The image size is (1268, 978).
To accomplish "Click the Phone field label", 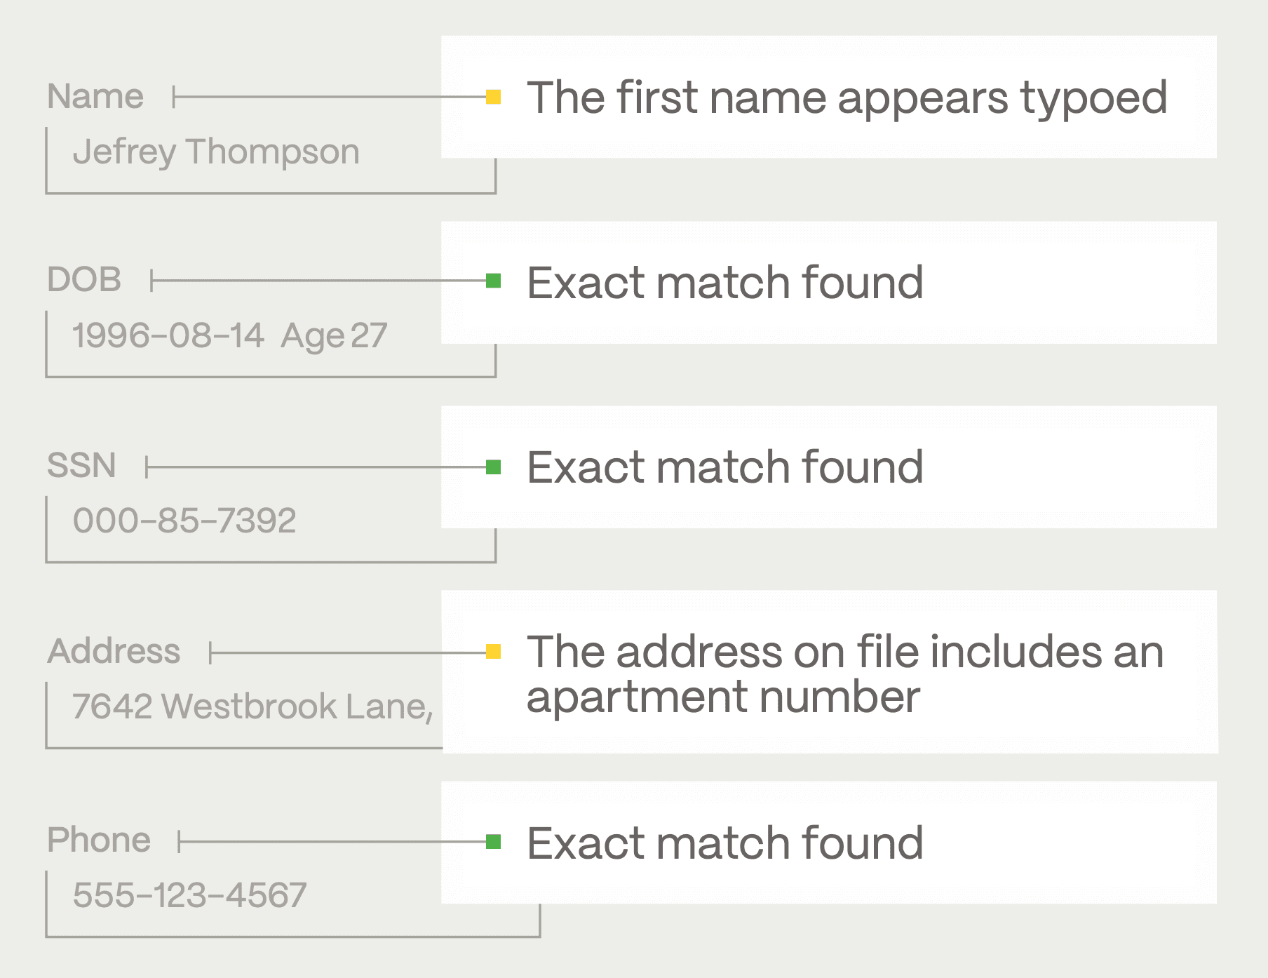I will coord(99,840).
